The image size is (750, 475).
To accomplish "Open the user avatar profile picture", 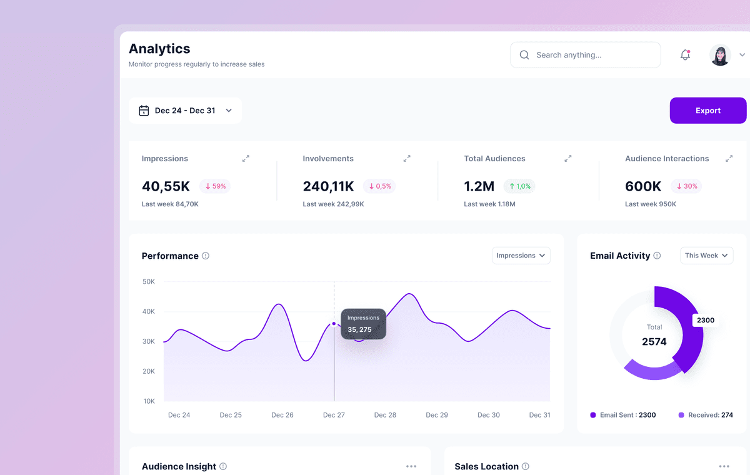I will [x=720, y=55].
